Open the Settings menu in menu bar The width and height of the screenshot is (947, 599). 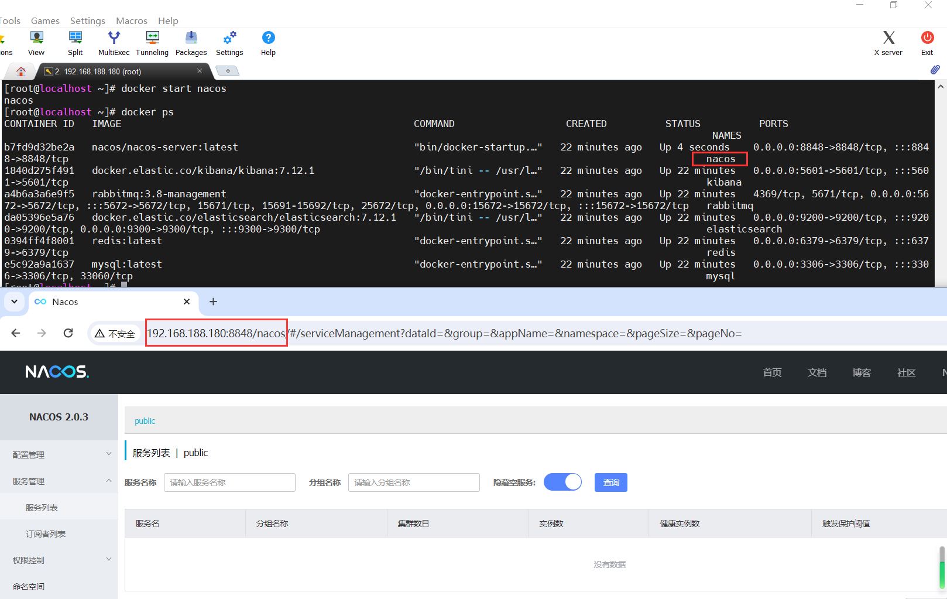(88, 20)
